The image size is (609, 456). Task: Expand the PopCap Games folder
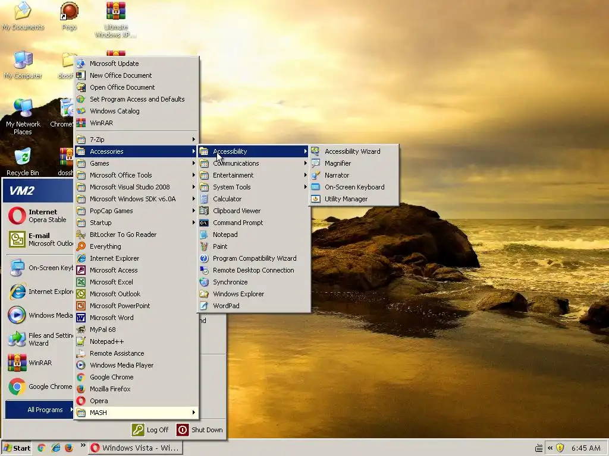pos(136,211)
